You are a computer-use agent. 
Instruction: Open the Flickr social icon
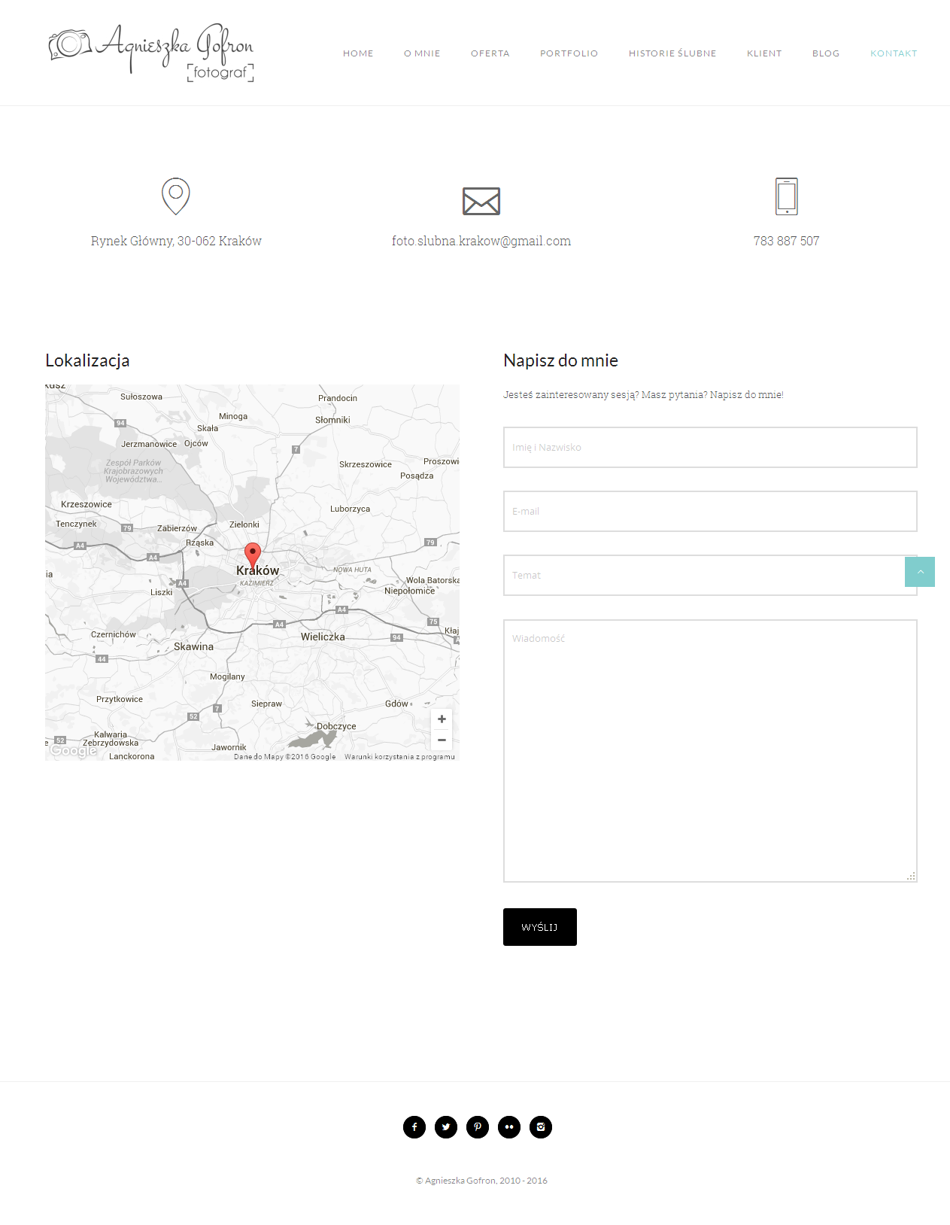(509, 1127)
